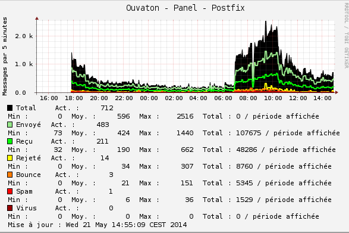Click the 'Mise à jour' update timestamp line
Viewport: 349px width, 233px height.
click(98, 225)
